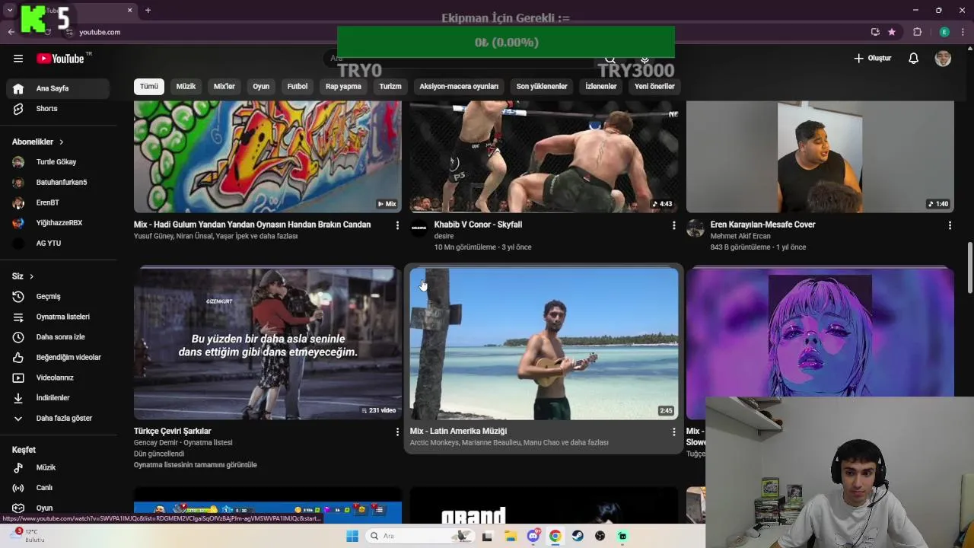Open ErenBT channel subscription

58,202
